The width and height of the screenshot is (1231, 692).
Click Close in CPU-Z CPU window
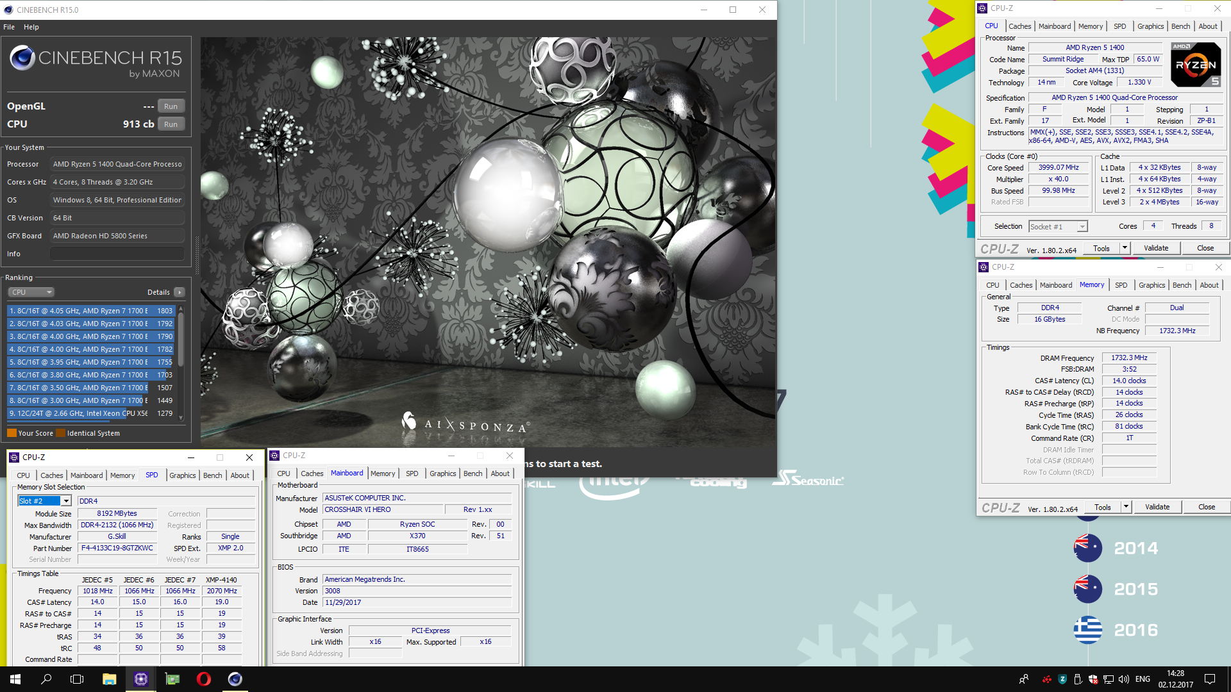pos(1205,248)
